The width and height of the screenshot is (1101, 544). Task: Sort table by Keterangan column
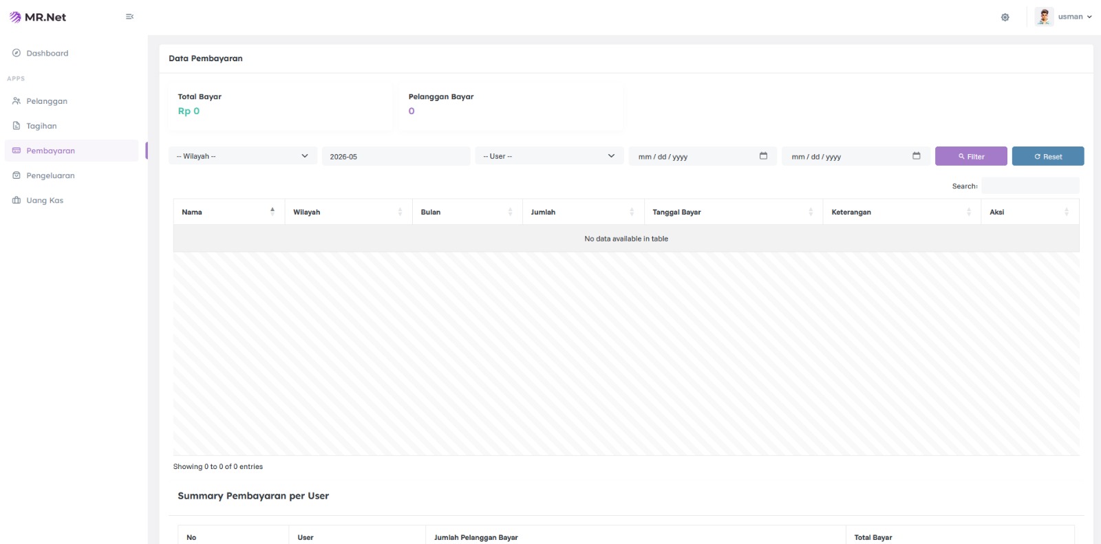tap(902, 212)
